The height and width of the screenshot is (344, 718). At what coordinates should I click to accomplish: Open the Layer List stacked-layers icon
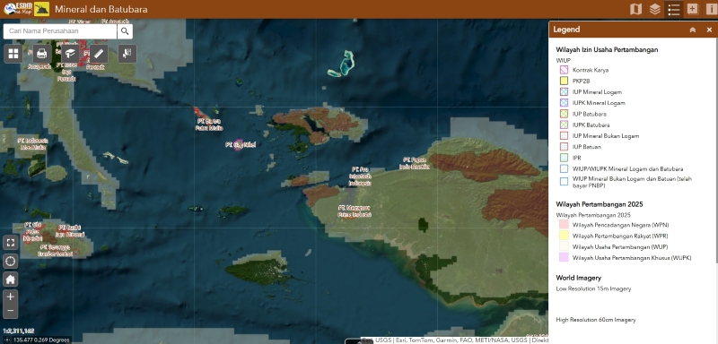point(655,9)
